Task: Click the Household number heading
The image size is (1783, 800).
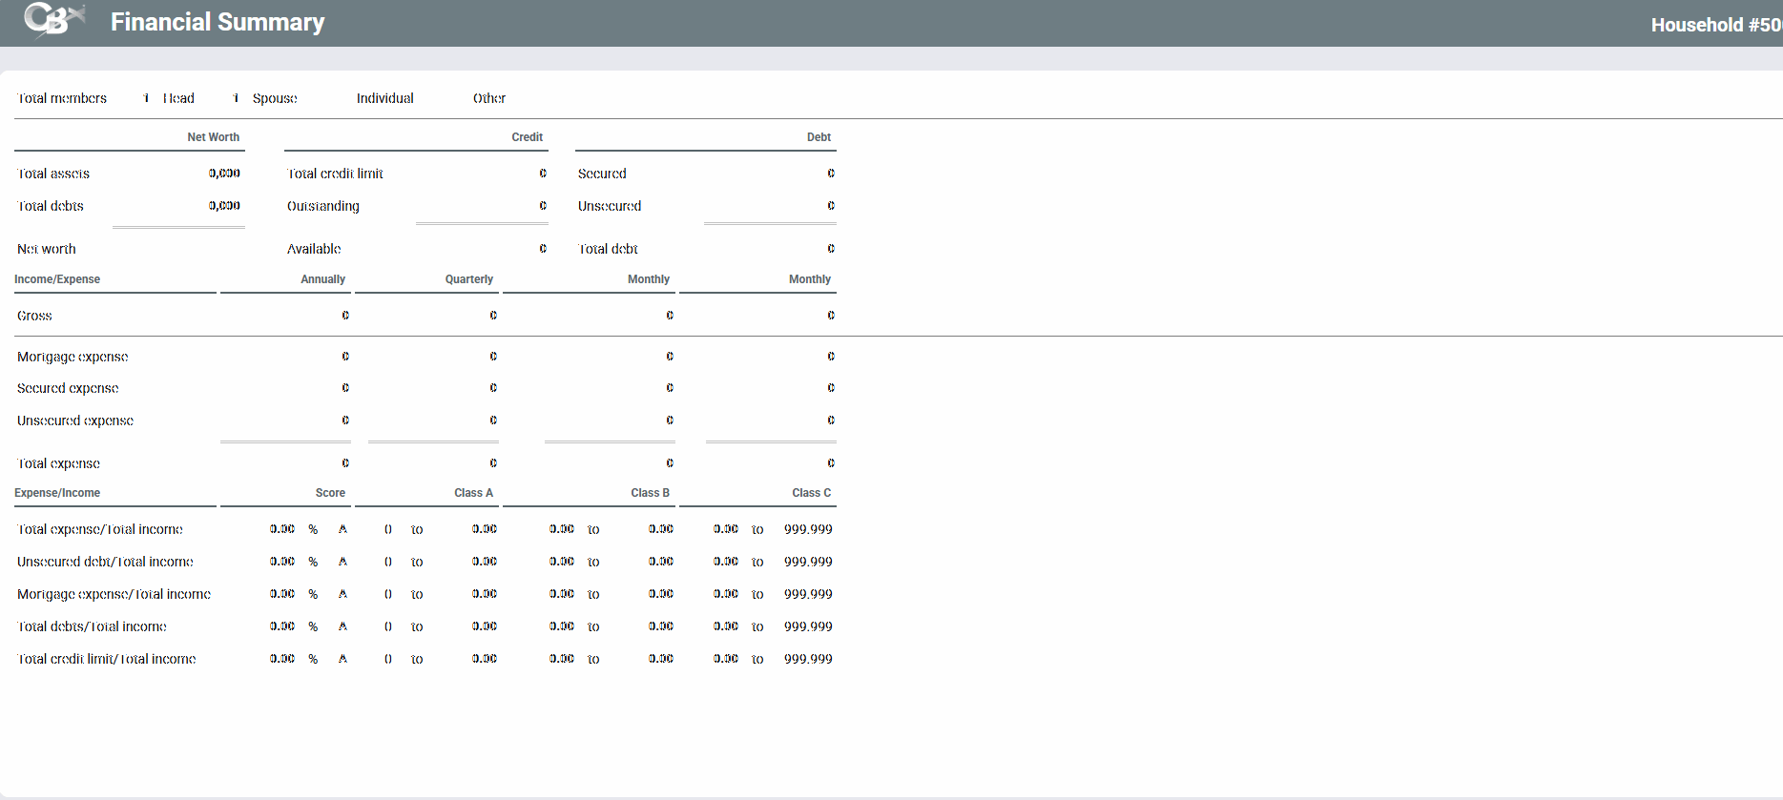Action: pyautogui.click(x=1714, y=25)
